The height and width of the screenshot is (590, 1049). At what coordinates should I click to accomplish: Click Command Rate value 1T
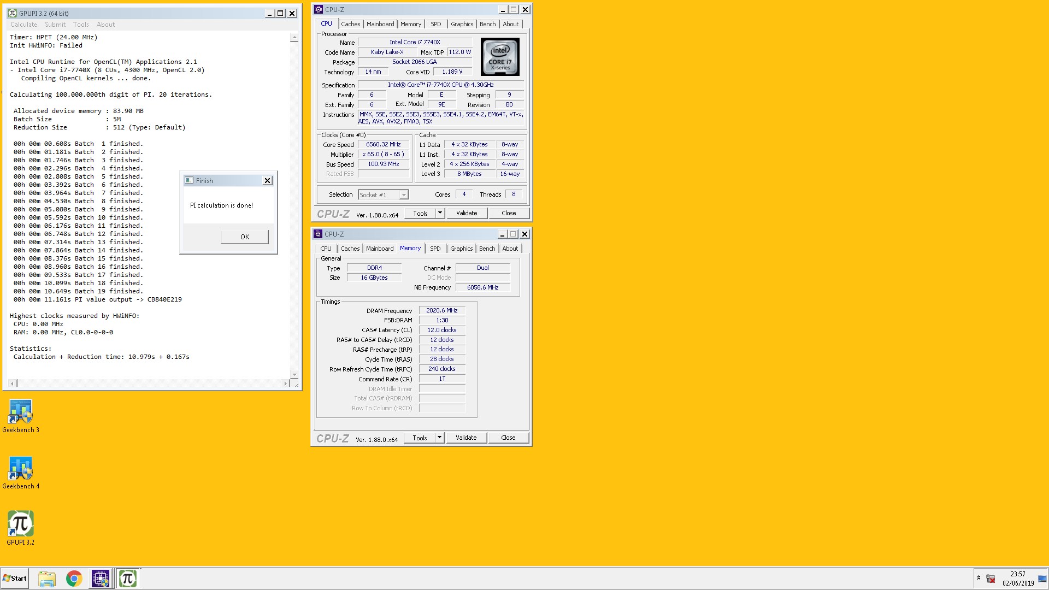(x=442, y=379)
